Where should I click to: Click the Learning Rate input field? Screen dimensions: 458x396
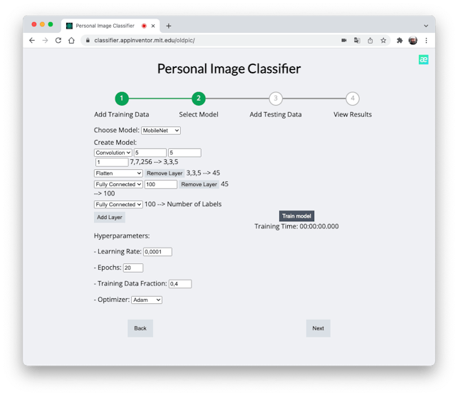point(157,252)
